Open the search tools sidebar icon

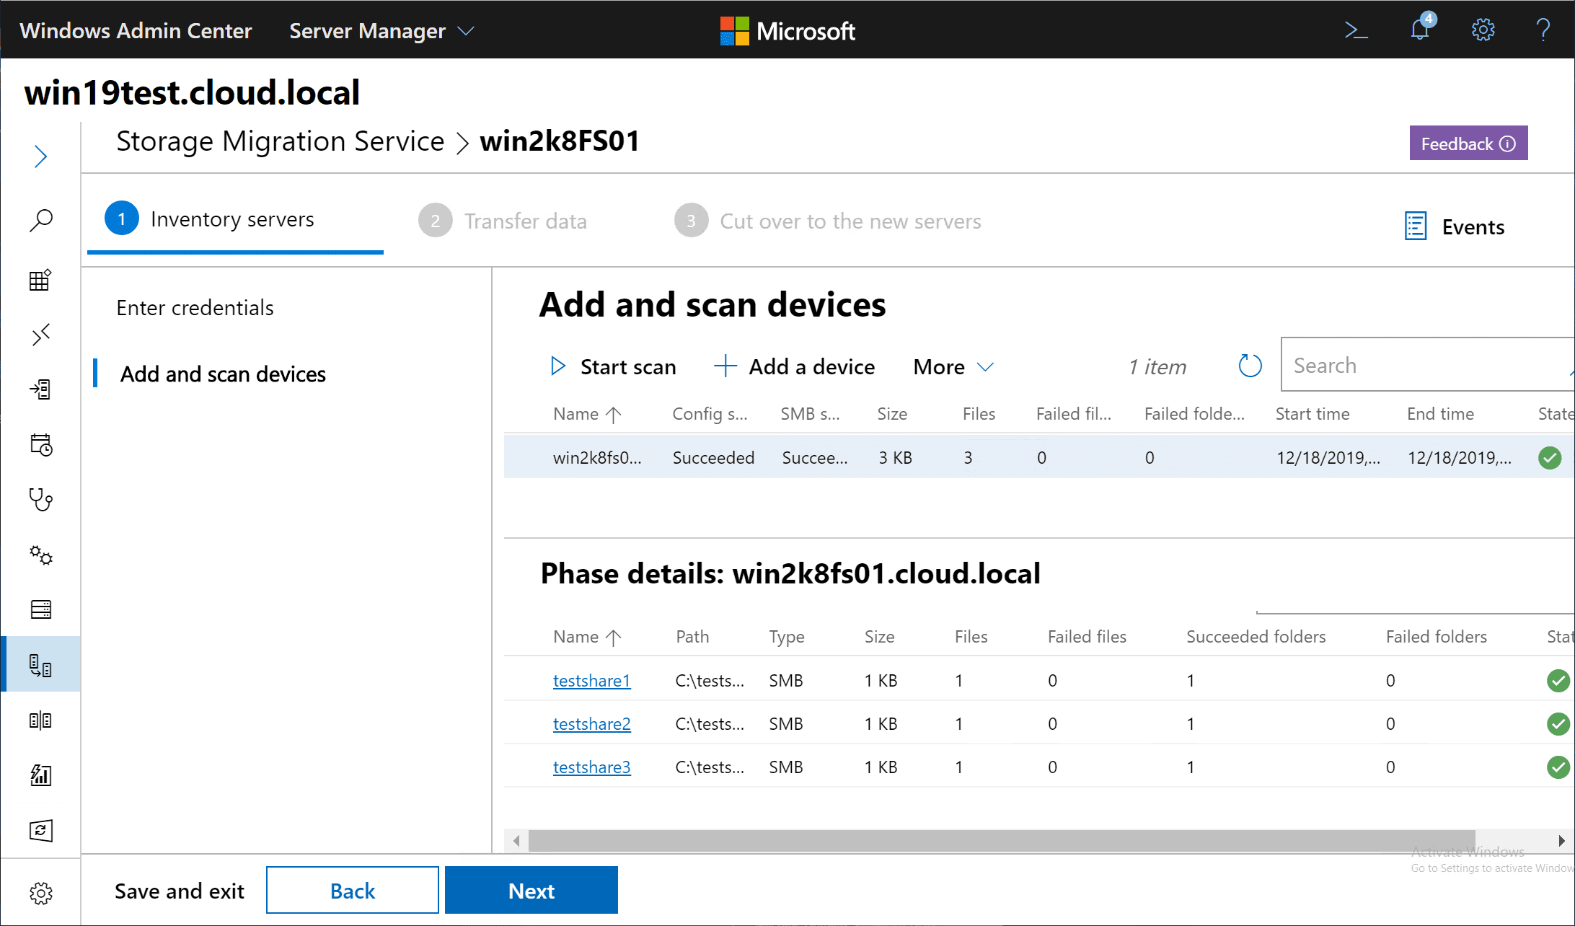[41, 220]
